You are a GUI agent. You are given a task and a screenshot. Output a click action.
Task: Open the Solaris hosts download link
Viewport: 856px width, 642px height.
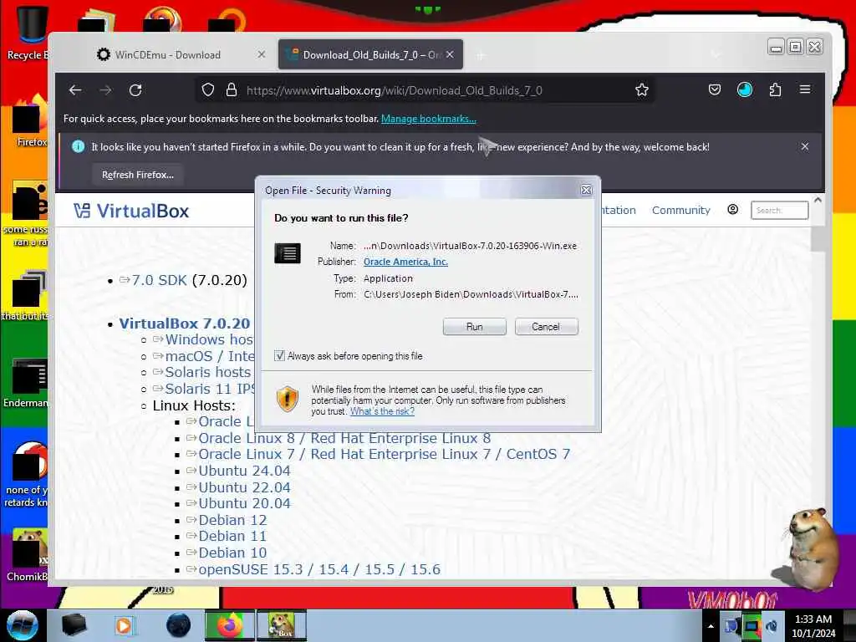tap(208, 372)
